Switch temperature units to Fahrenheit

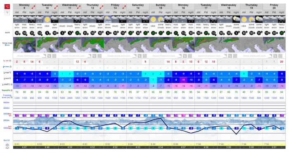click(x=7, y=13)
